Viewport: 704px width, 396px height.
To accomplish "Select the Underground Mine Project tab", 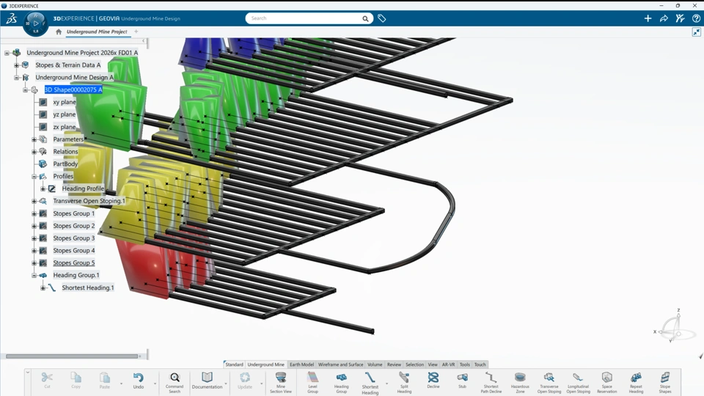I will click(x=97, y=32).
